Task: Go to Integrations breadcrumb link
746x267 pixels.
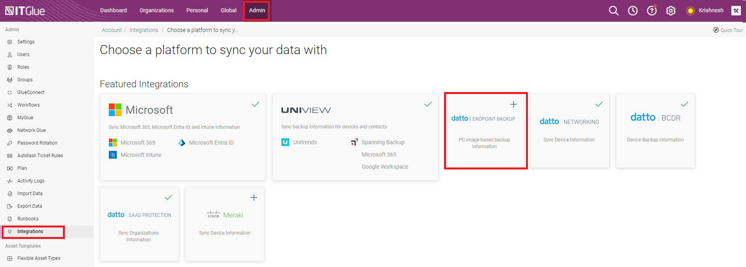Action: pos(144,30)
